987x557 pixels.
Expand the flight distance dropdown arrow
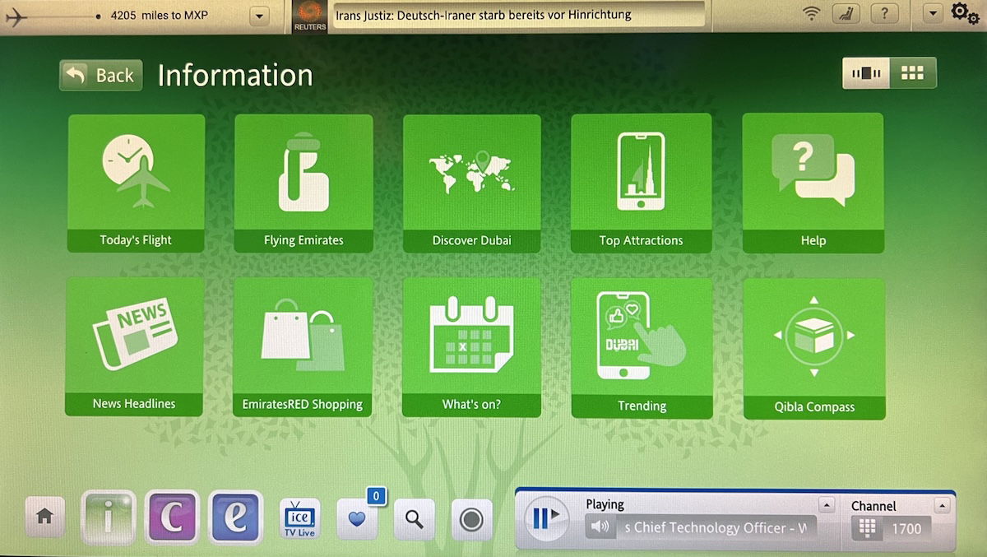click(259, 16)
